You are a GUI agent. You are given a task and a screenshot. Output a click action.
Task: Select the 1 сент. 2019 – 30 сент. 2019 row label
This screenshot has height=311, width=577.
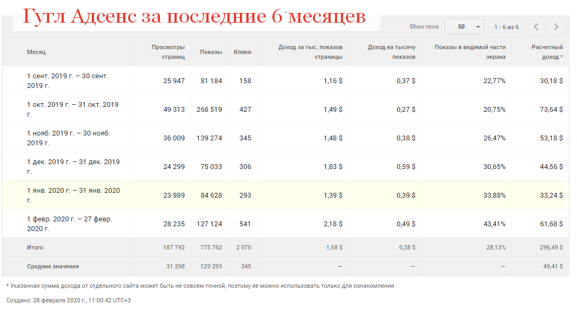68,80
